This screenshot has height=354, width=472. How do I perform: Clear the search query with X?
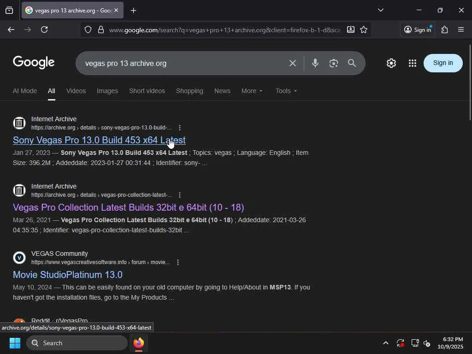(x=293, y=63)
